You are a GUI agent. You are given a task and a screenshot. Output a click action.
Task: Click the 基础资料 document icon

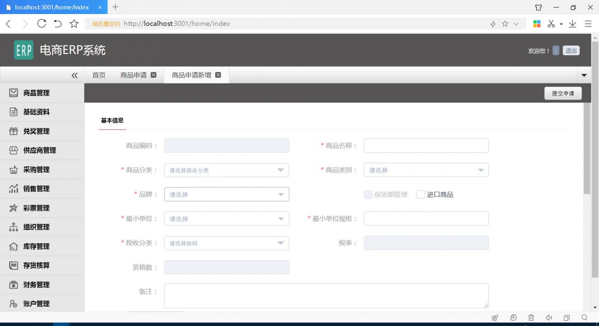[14, 112]
